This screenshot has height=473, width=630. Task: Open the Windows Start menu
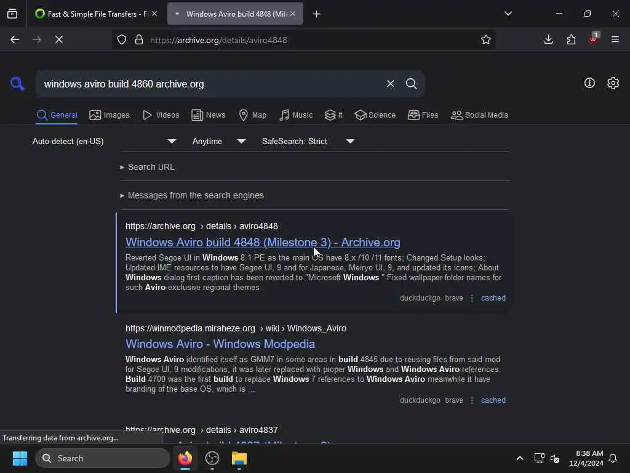(x=20, y=458)
